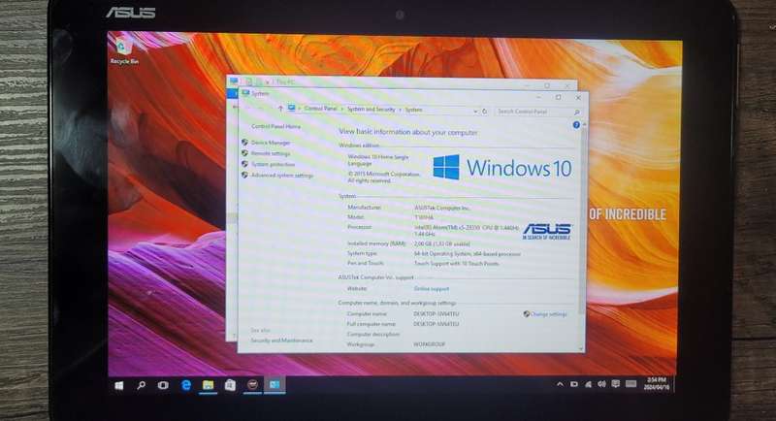The width and height of the screenshot is (776, 421).
Task: Select the 'Windows 10 Home Single Language' text
Action: pos(378,160)
